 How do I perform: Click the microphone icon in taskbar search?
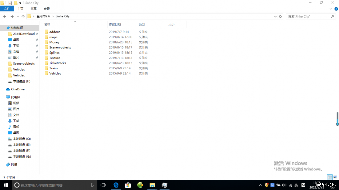[92, 185]
